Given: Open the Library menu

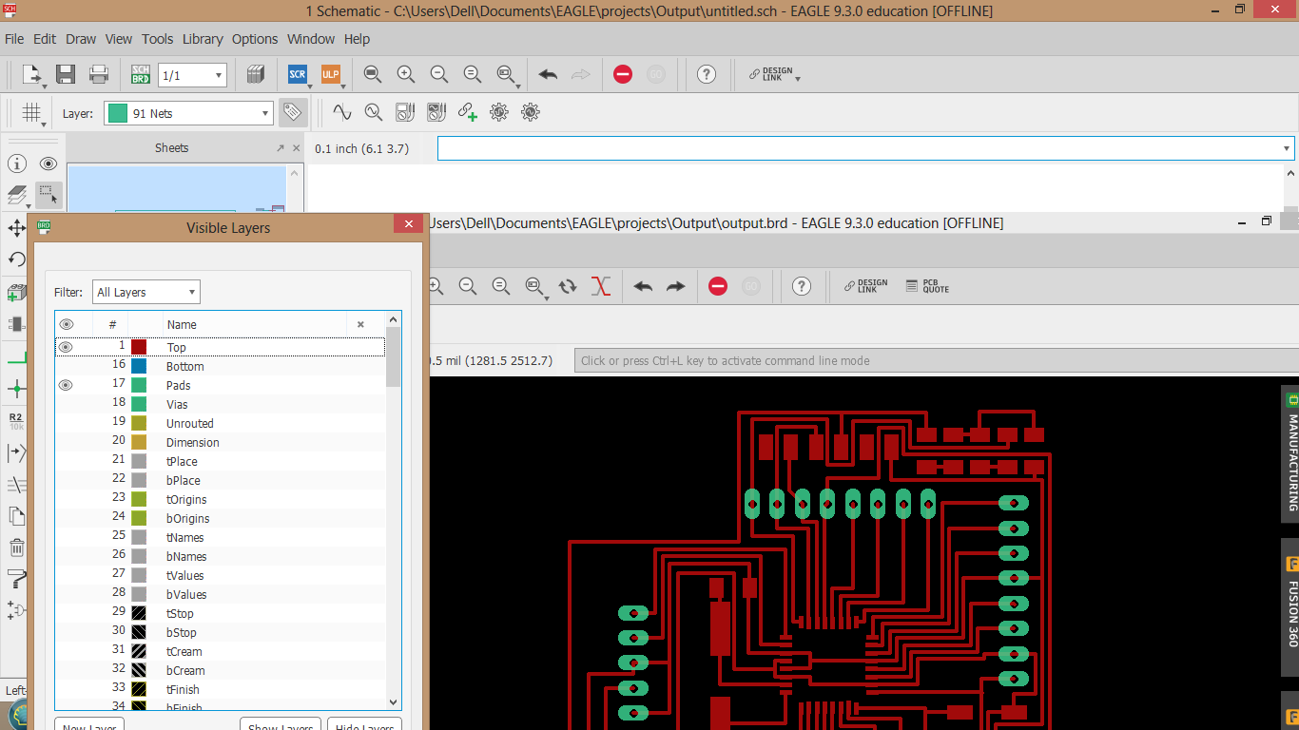Looking at the screenshot, I should pos(203,39).
